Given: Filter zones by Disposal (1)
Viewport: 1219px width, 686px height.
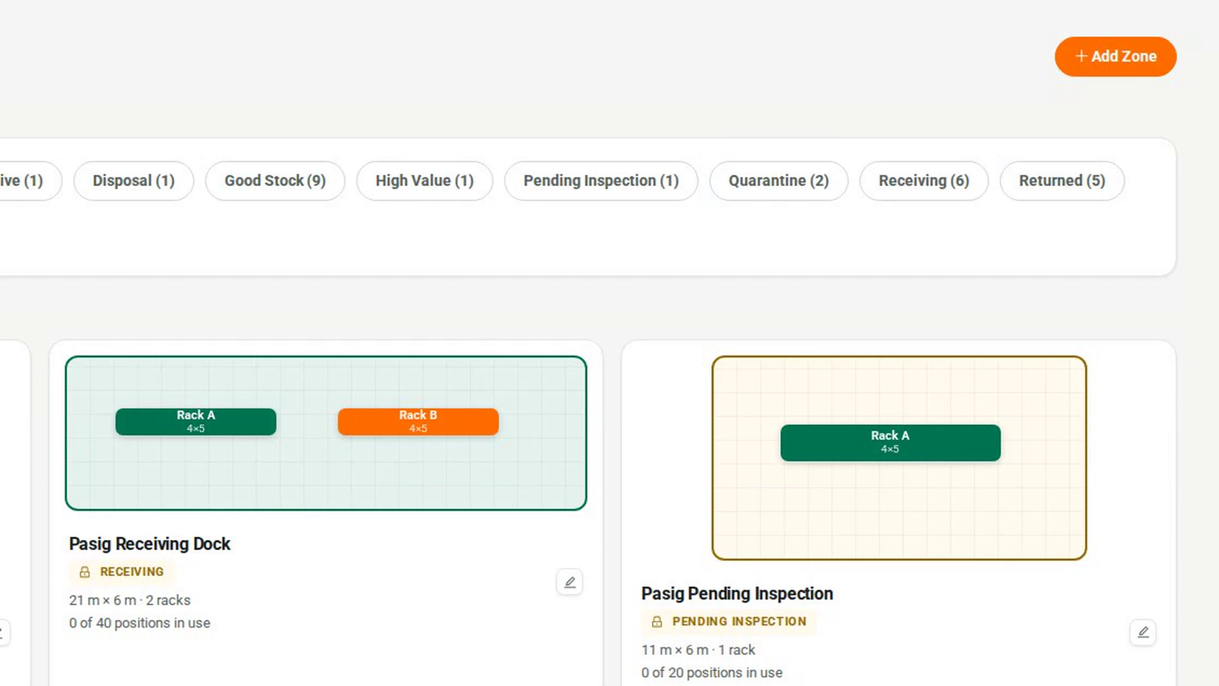Looking at the screenshot, I should coord(133,181).
